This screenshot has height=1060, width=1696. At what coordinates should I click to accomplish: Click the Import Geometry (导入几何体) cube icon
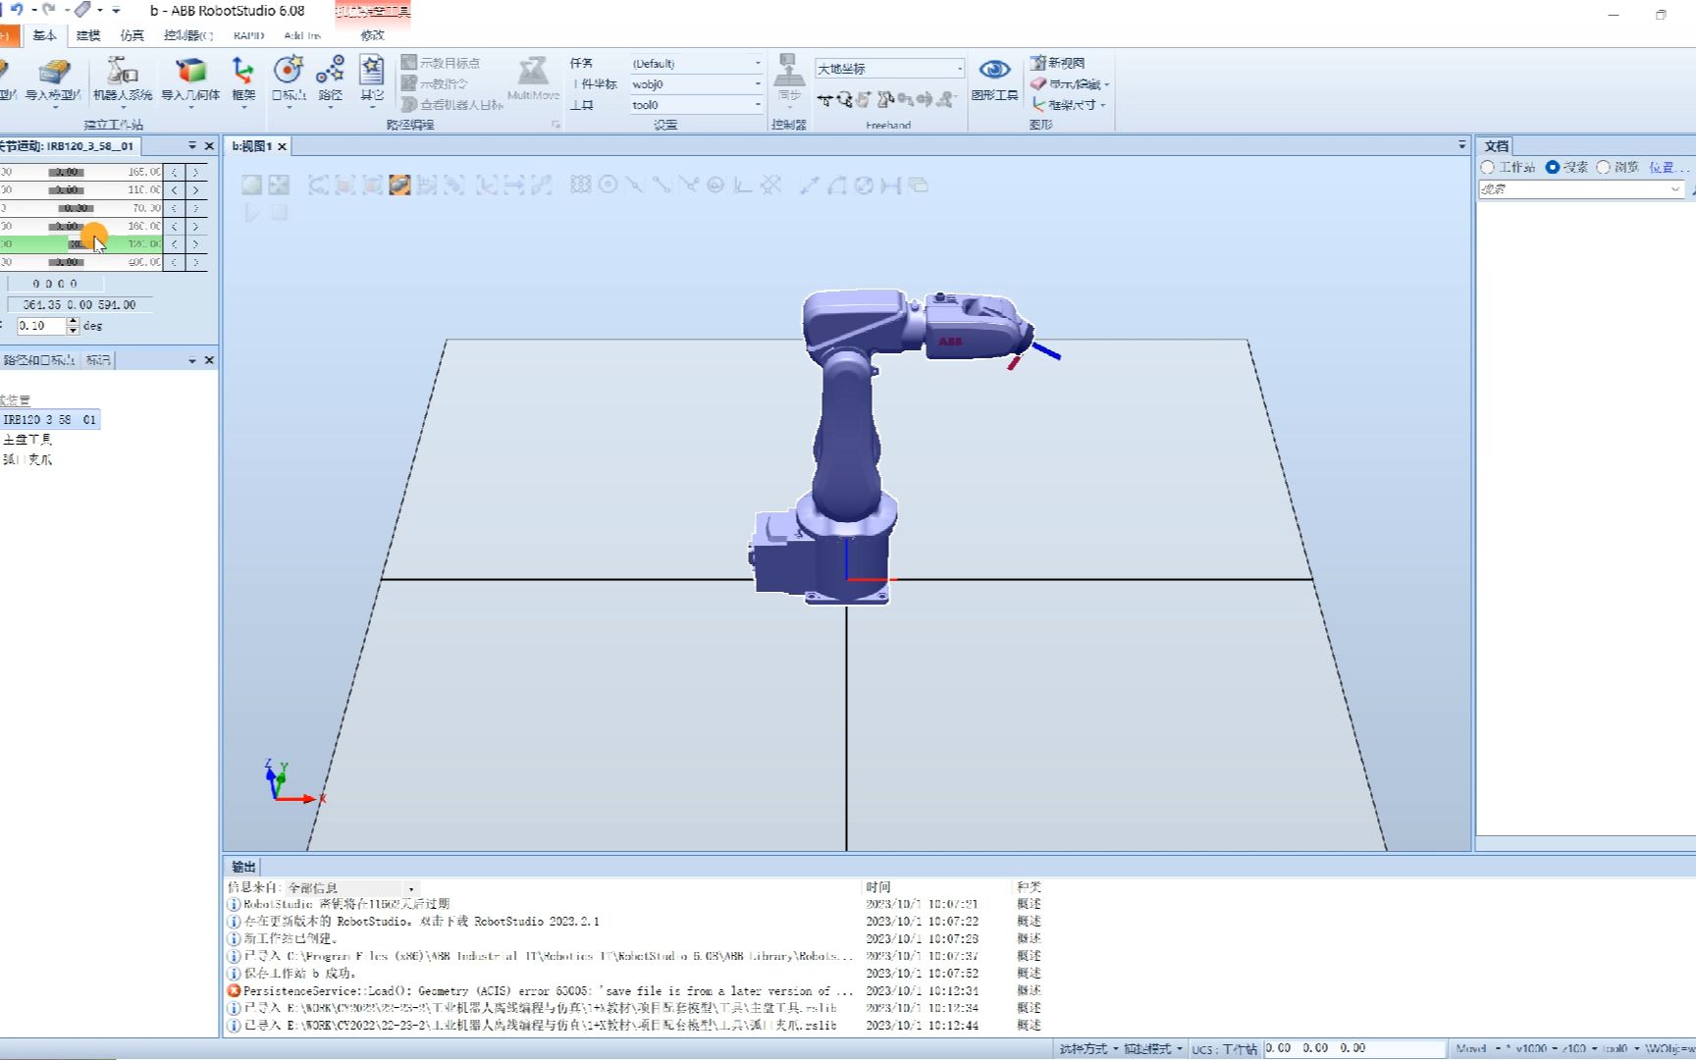pyautogui.click(x=190, y=71)
